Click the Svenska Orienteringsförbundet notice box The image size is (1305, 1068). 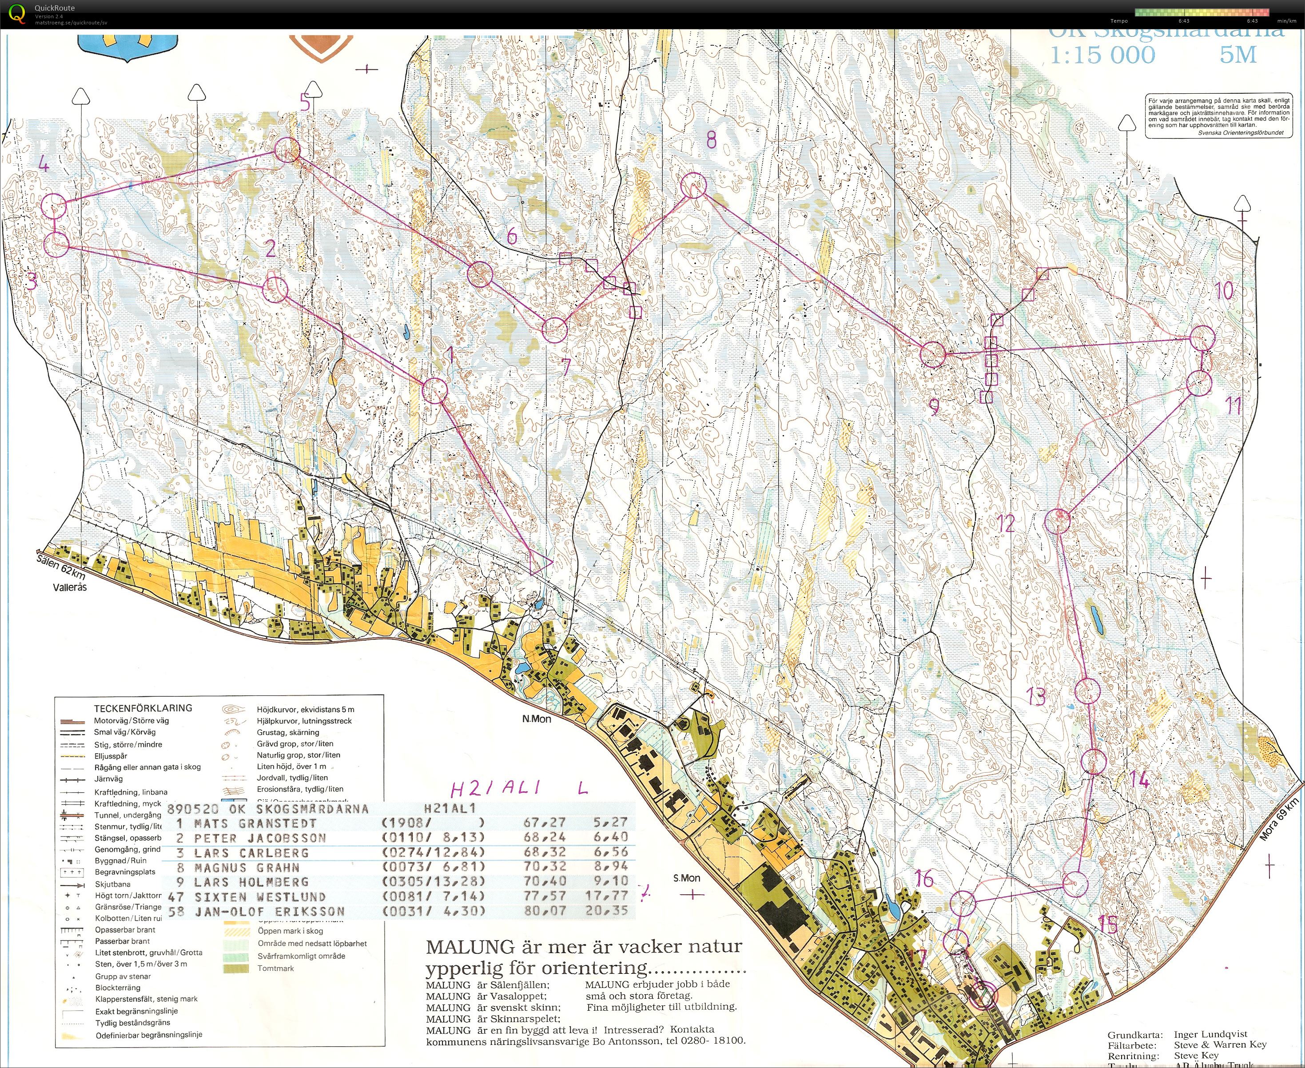point(1218,115)
